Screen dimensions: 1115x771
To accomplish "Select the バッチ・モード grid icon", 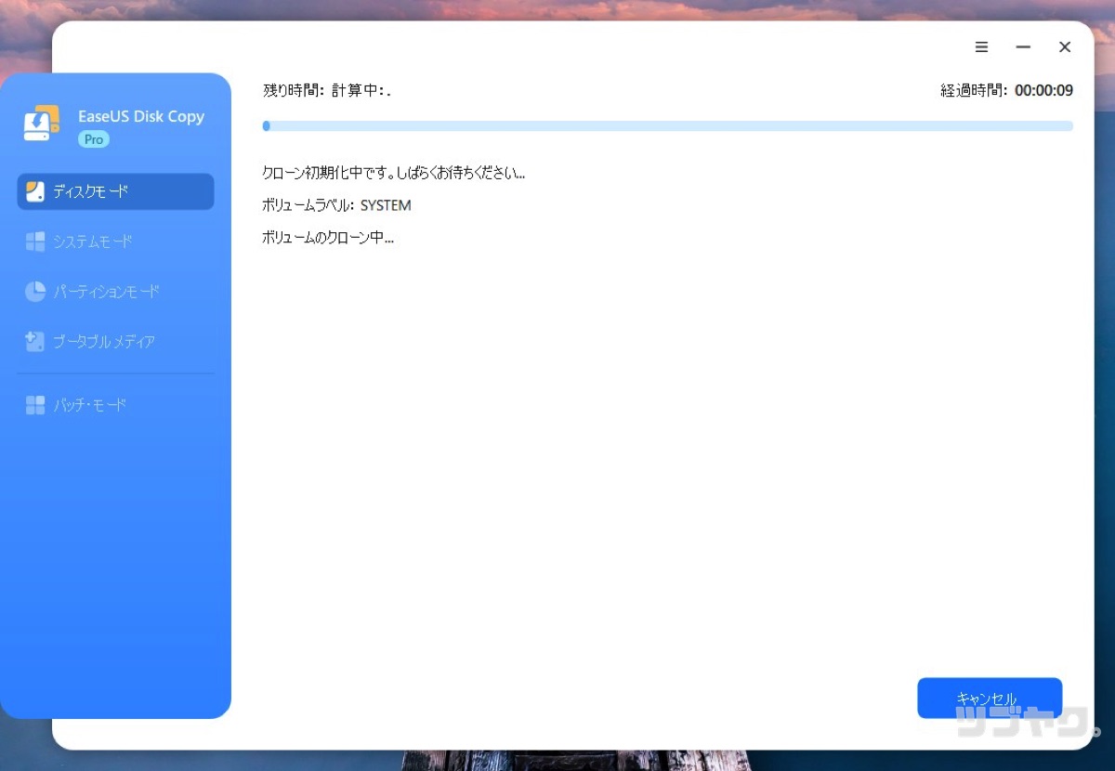I will (35, 404).
